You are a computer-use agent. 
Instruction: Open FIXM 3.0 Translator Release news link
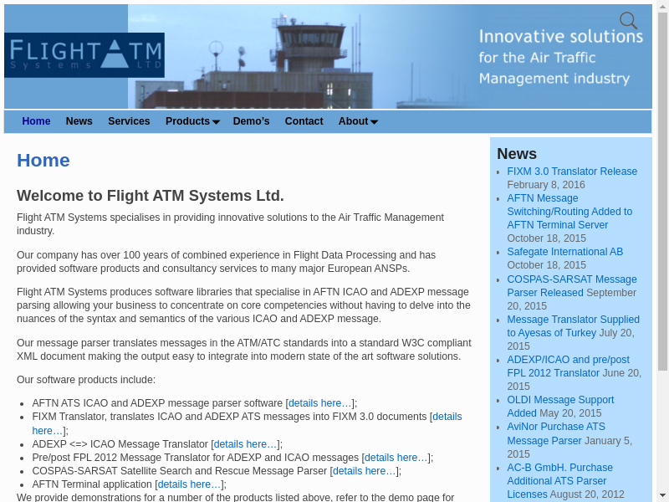click(x=572, y=172)
